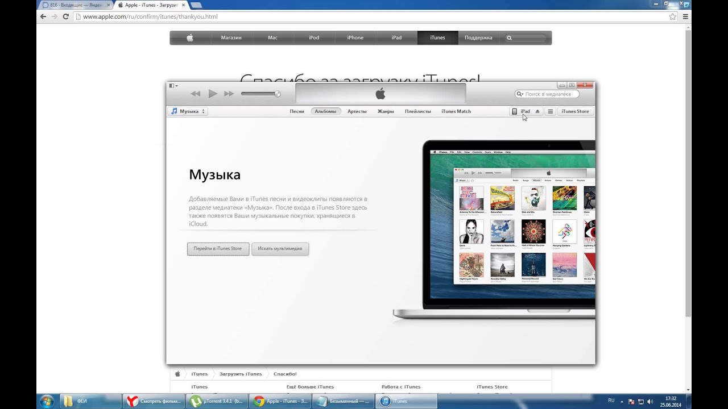This screenshot has height=409, width=728.
Task: Open Mac in Apple site navigation
Action: point(273,37)
